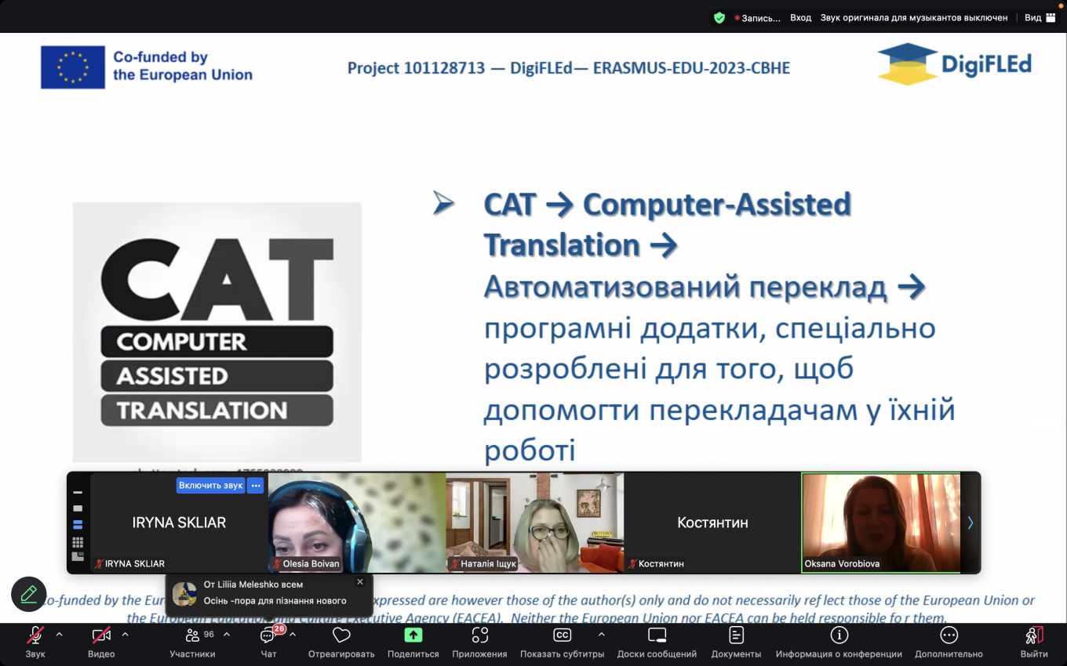Click Вход in the top bar
The image size is (1067, 666).
800,17
